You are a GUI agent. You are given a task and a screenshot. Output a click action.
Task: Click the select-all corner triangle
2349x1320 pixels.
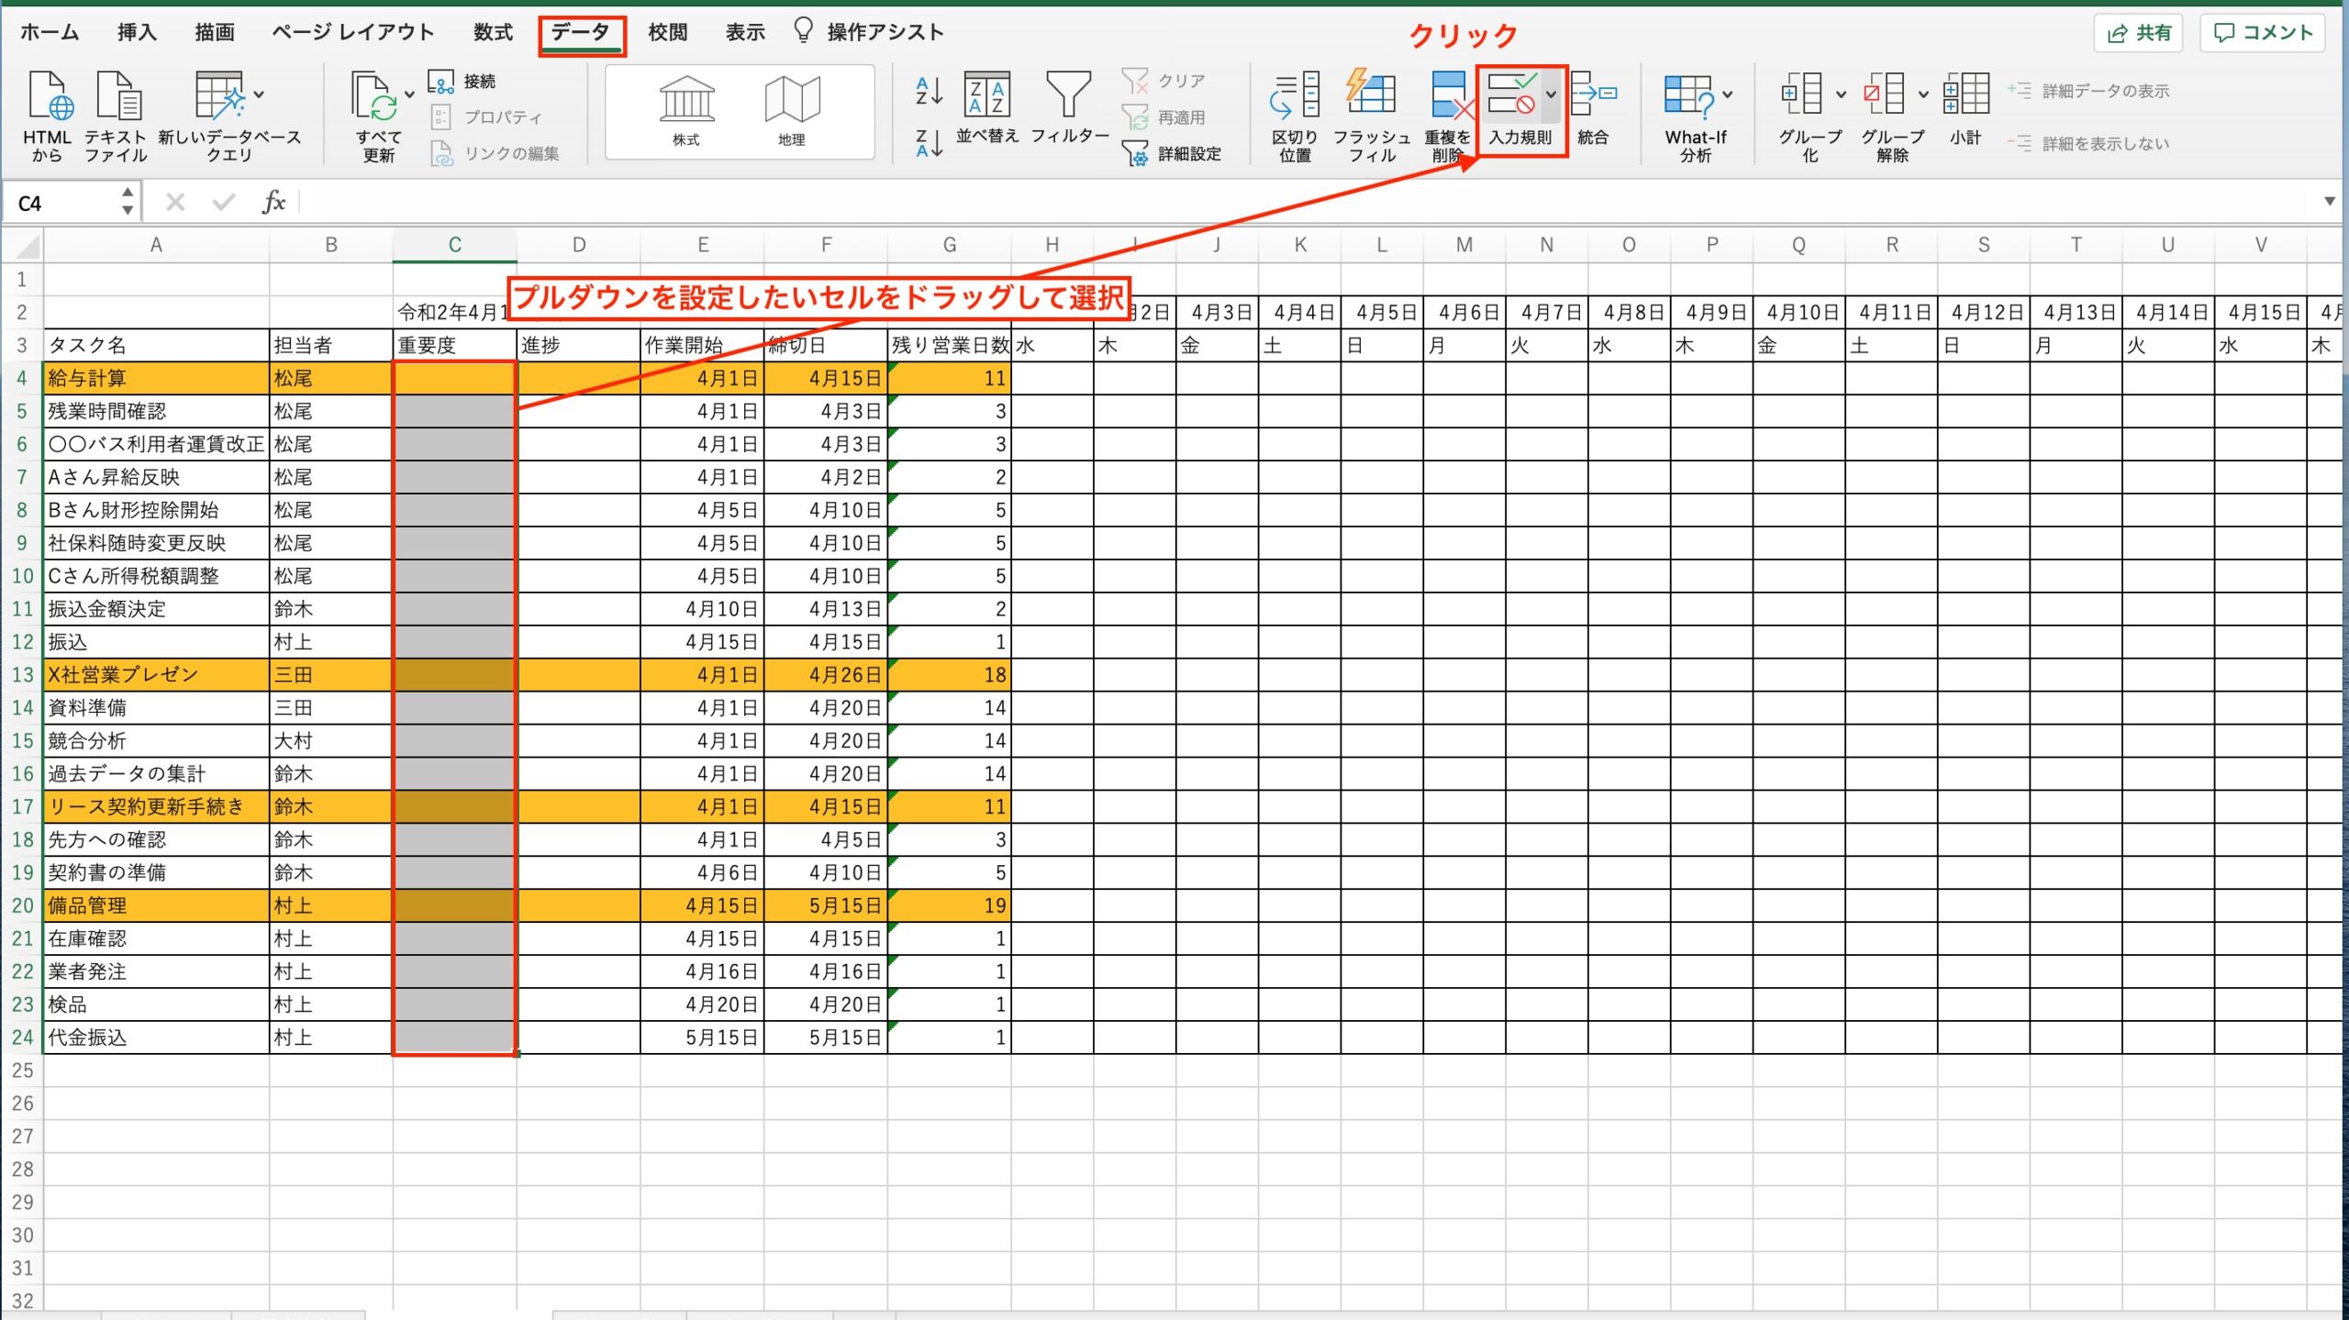pos(26,246)
